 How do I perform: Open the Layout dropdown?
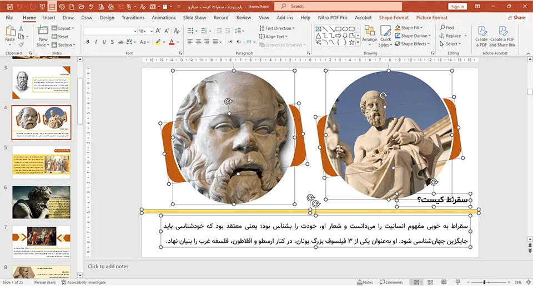63,28
